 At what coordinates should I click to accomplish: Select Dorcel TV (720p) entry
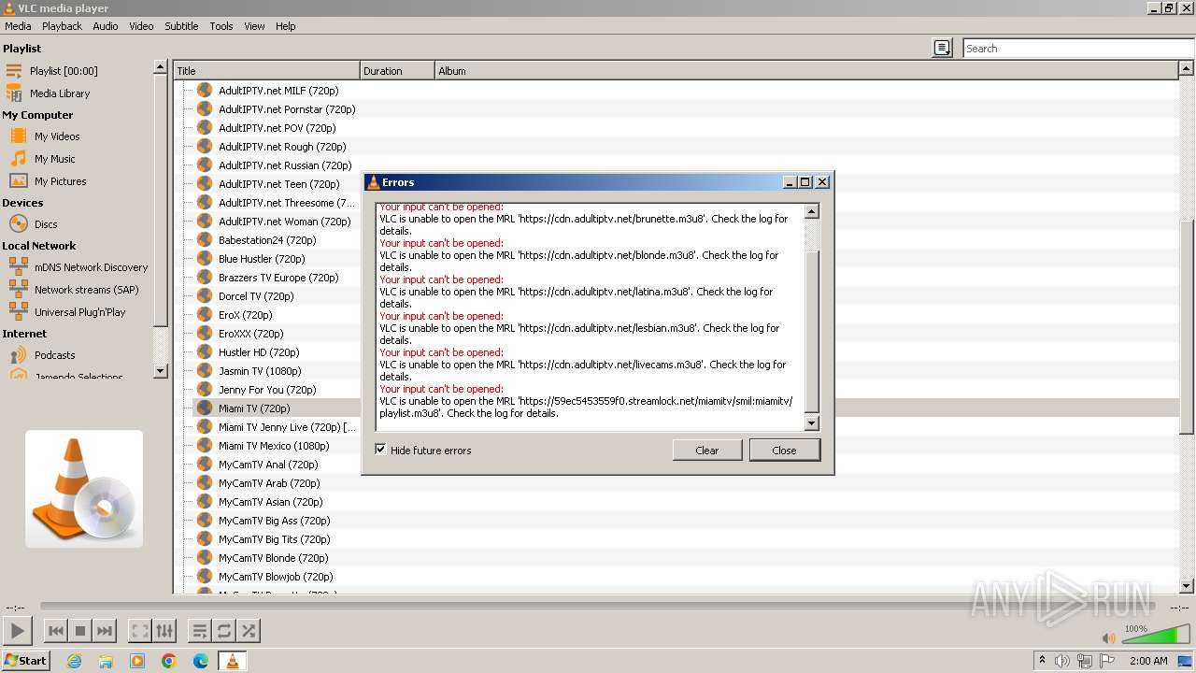(x=256, y=296)
